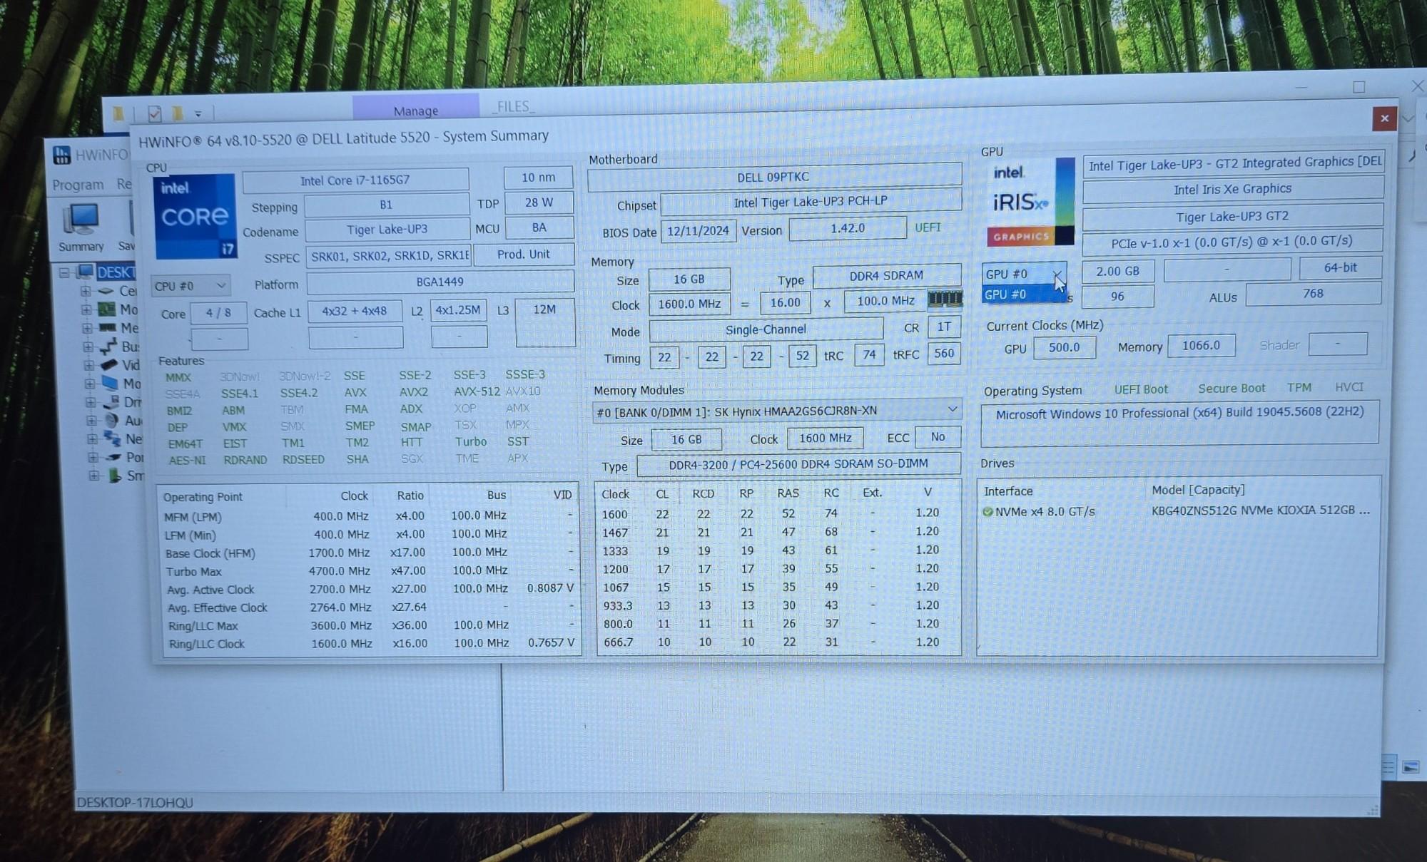Switch Explorer to details view icon
The height and width of the screenshot is (862, 1427).
click(x=1388, y=767)
